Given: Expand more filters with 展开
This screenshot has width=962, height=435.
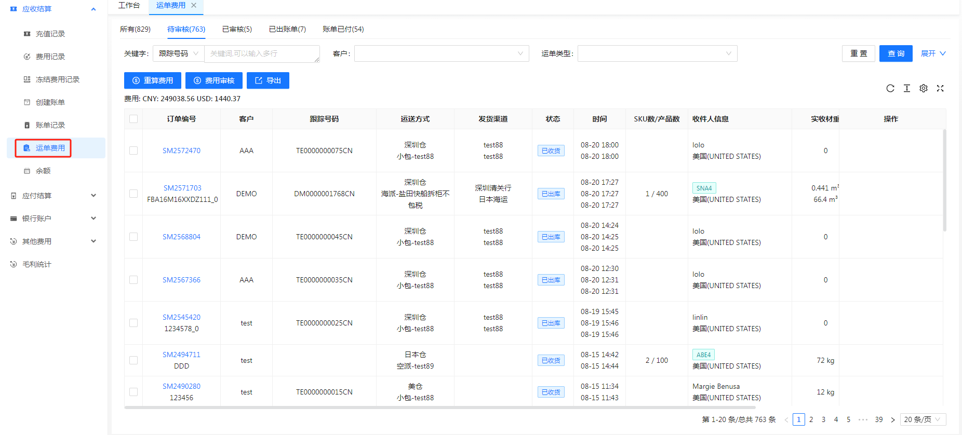Looking at the screenshot, I should [933, 53].
